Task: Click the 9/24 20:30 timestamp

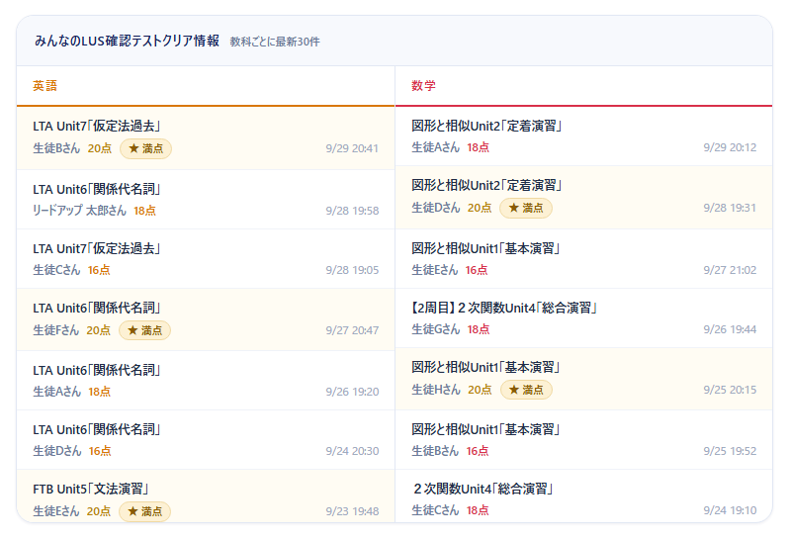Action: [352, 451]
